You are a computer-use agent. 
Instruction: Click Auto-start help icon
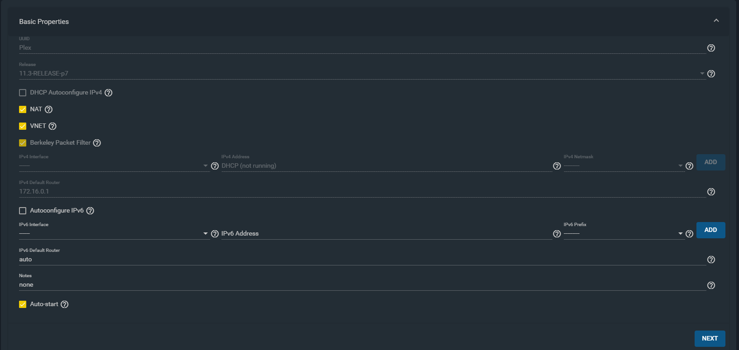[x=65, y=304]
